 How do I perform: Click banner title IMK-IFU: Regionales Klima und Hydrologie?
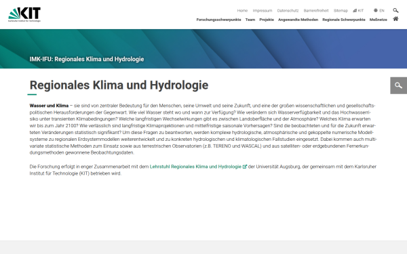coord(87,59)
